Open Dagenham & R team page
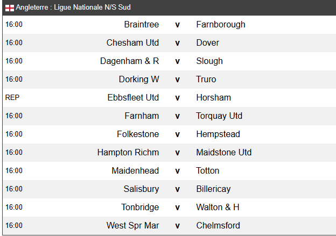This screenshot has height=236, width=336. (x=129, y=61)
